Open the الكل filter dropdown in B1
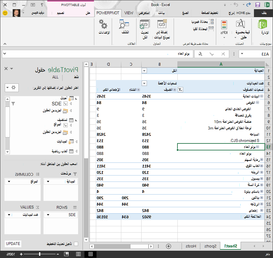273x258 pixels. 144,71
